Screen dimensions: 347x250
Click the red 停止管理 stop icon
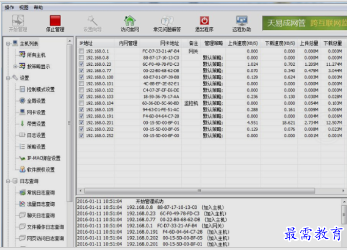55,21
